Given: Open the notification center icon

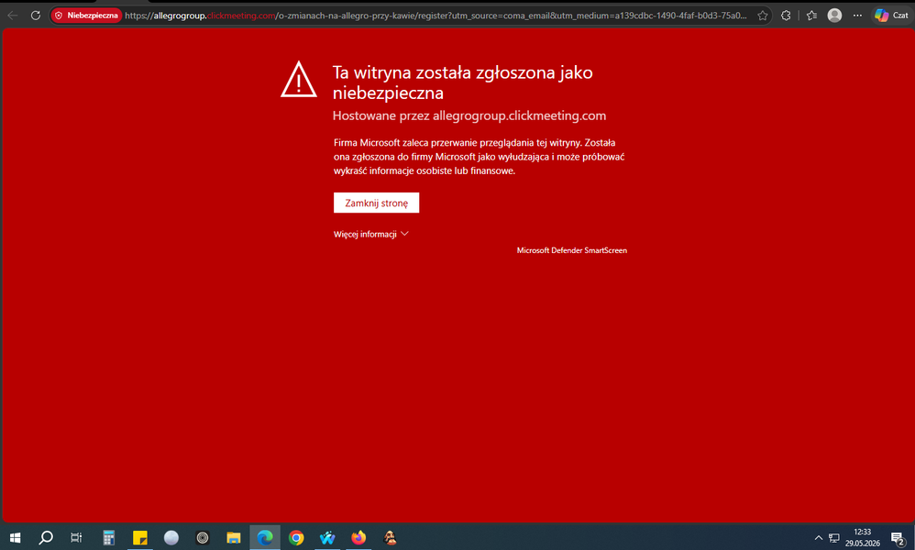Looking at the screenshot, I should 898,538.
